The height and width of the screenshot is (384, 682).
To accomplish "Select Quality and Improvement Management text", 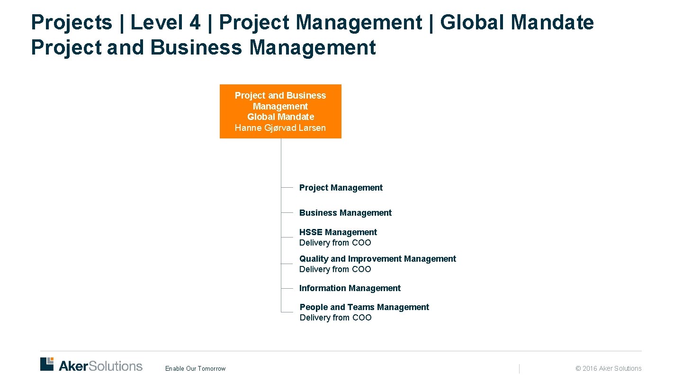I will [377, 259].
